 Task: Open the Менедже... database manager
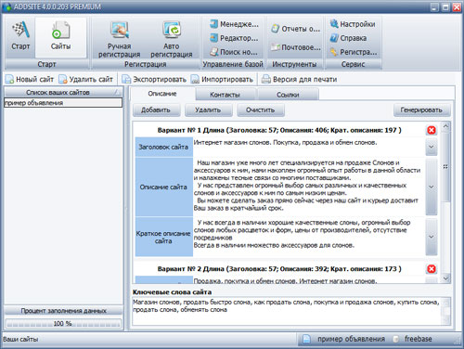pyautogui.click(x=234, y=24)
